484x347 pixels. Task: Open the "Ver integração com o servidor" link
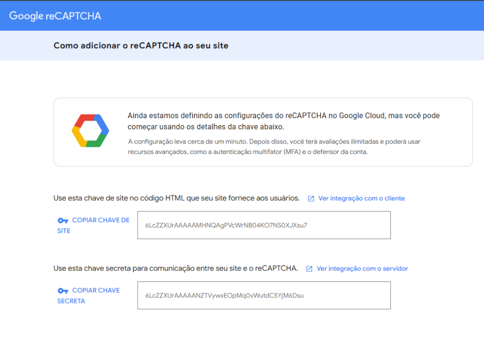pos(362,269)
